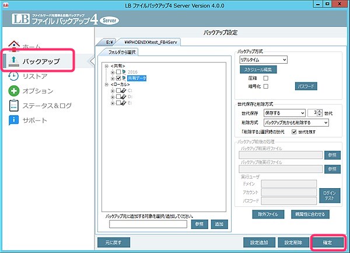
Task: Open the 削除方式 deletion method dropdown
Action: [x=296, y=123]
